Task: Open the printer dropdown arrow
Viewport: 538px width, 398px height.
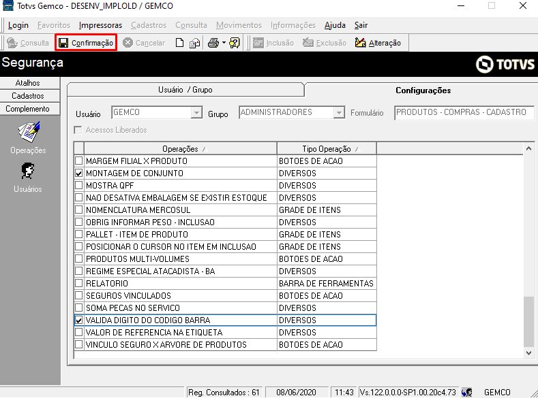Action: (x=224, y=43)
